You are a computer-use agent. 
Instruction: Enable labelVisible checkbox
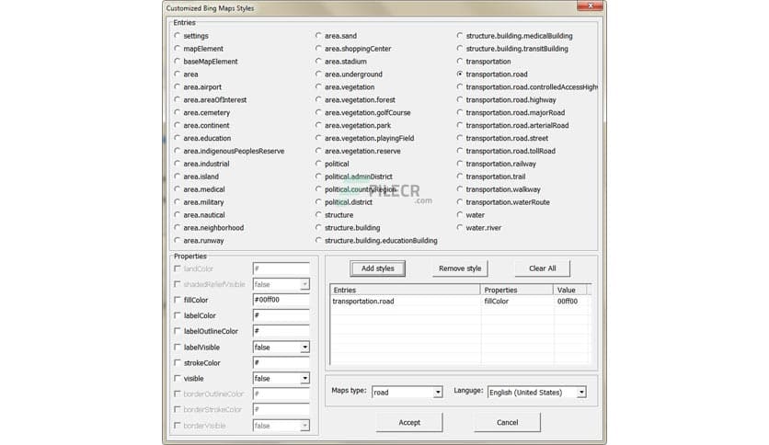point(178,347)
